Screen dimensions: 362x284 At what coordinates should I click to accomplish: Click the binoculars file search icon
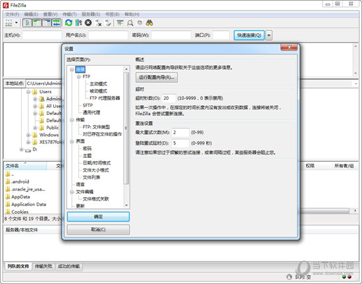coord(149,23)
